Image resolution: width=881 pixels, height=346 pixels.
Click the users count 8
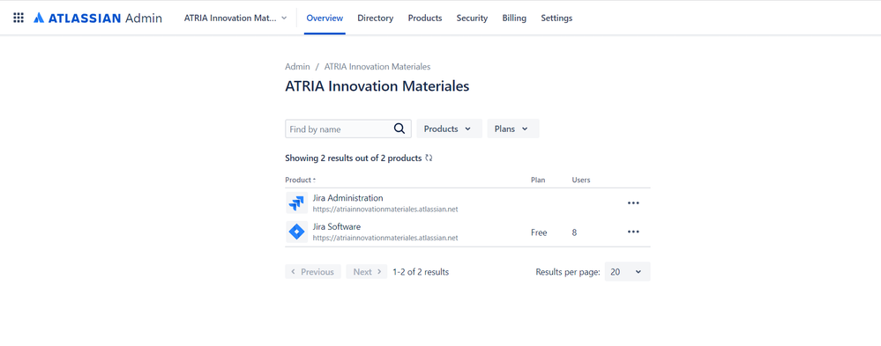[x=574, y=232]
